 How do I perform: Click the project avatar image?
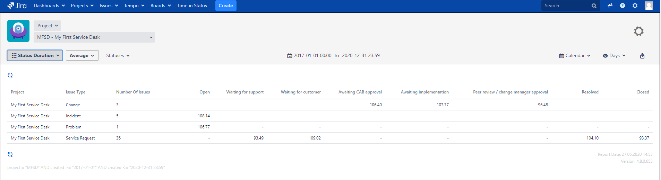18,31
